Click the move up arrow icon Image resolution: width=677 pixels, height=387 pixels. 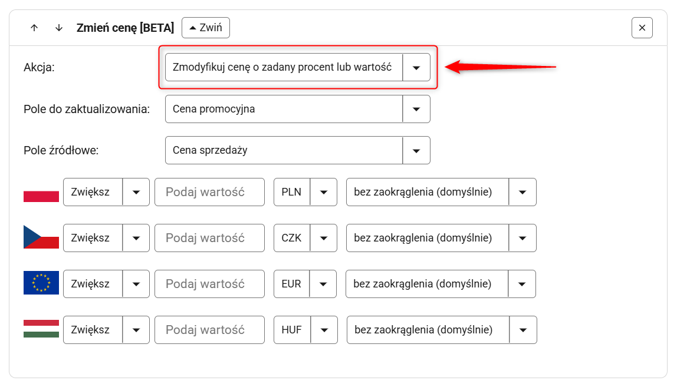34,28
